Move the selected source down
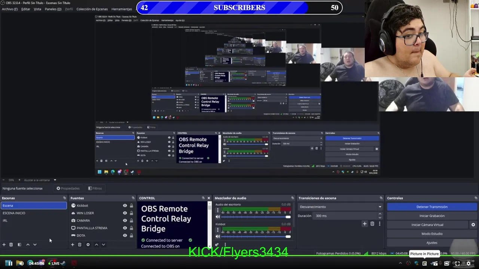Viewport: 479px width, 269px height. (103, 245)
